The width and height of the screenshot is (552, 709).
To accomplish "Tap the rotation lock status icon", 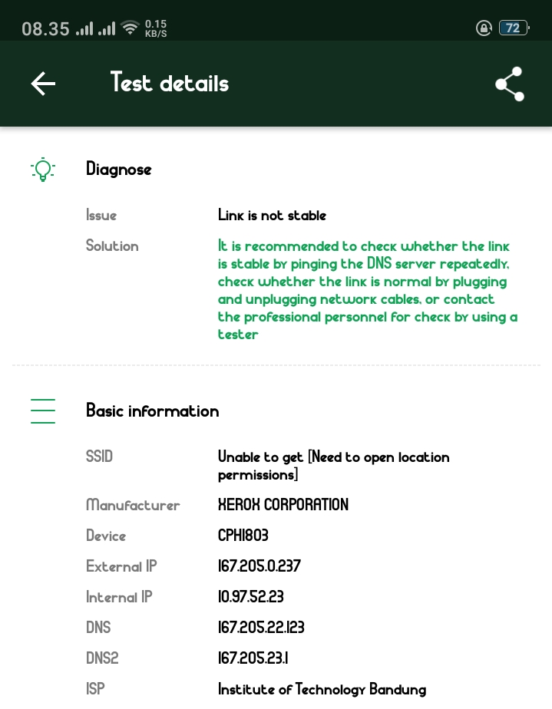I will (484, 28).
